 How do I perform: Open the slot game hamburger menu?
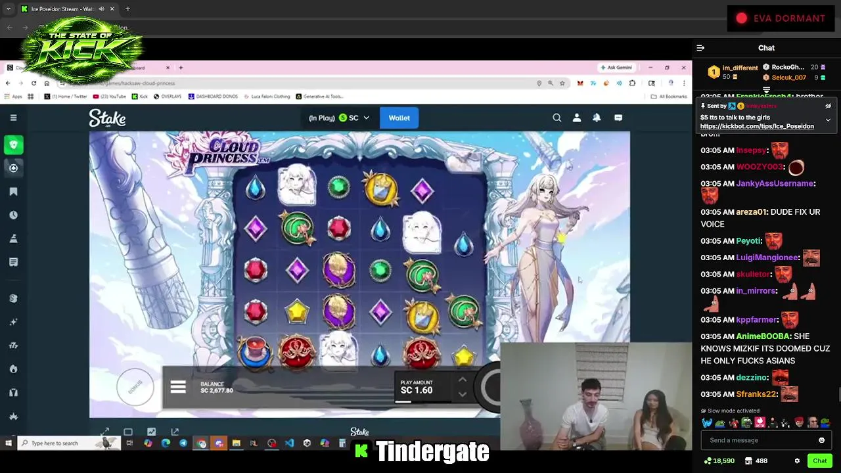point(178,387)
